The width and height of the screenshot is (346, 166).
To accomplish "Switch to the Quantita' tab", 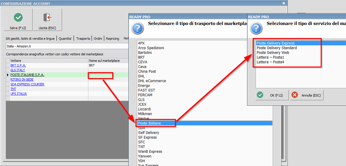I will tap(65, 38).
